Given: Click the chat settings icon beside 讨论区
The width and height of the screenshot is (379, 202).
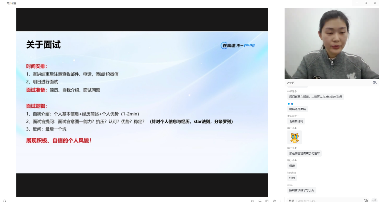Looking at the screenshot, I should tap(374, 83).
